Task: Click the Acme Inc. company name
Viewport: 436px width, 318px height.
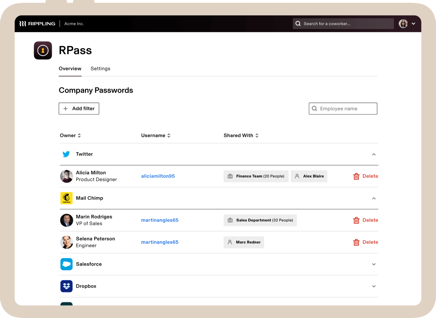Action: [x=74, y=24]
